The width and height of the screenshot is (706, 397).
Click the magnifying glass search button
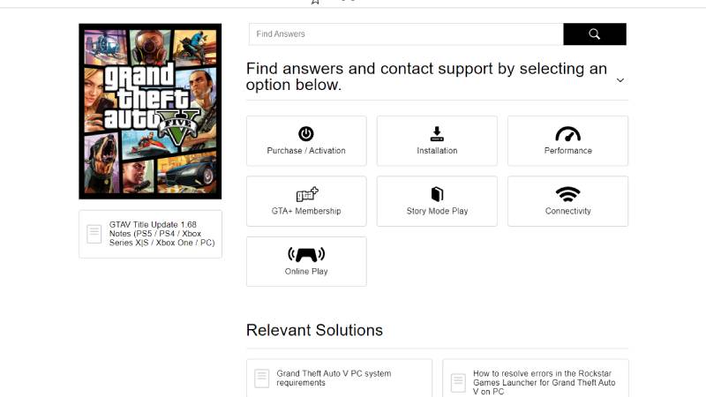[x=594, y=34]
